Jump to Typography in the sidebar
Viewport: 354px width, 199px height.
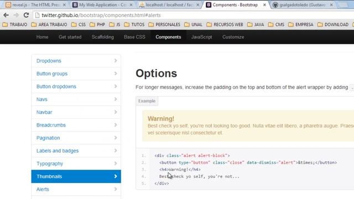click(76, 164)
